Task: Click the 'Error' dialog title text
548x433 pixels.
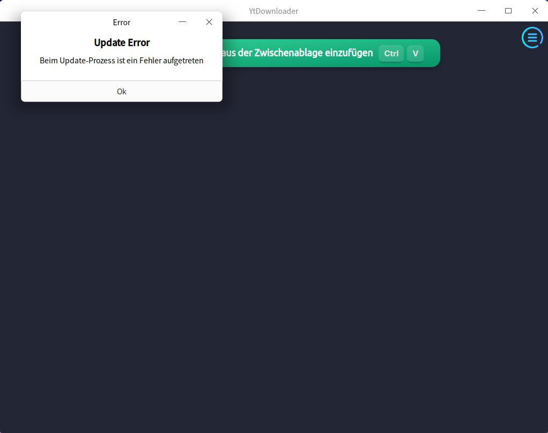Action: [122, 23]
